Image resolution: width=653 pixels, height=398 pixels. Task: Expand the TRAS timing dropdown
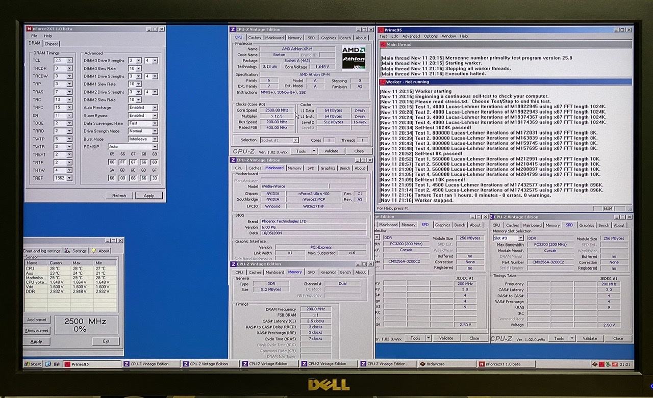pyautogui.click(x=69, y=92)
